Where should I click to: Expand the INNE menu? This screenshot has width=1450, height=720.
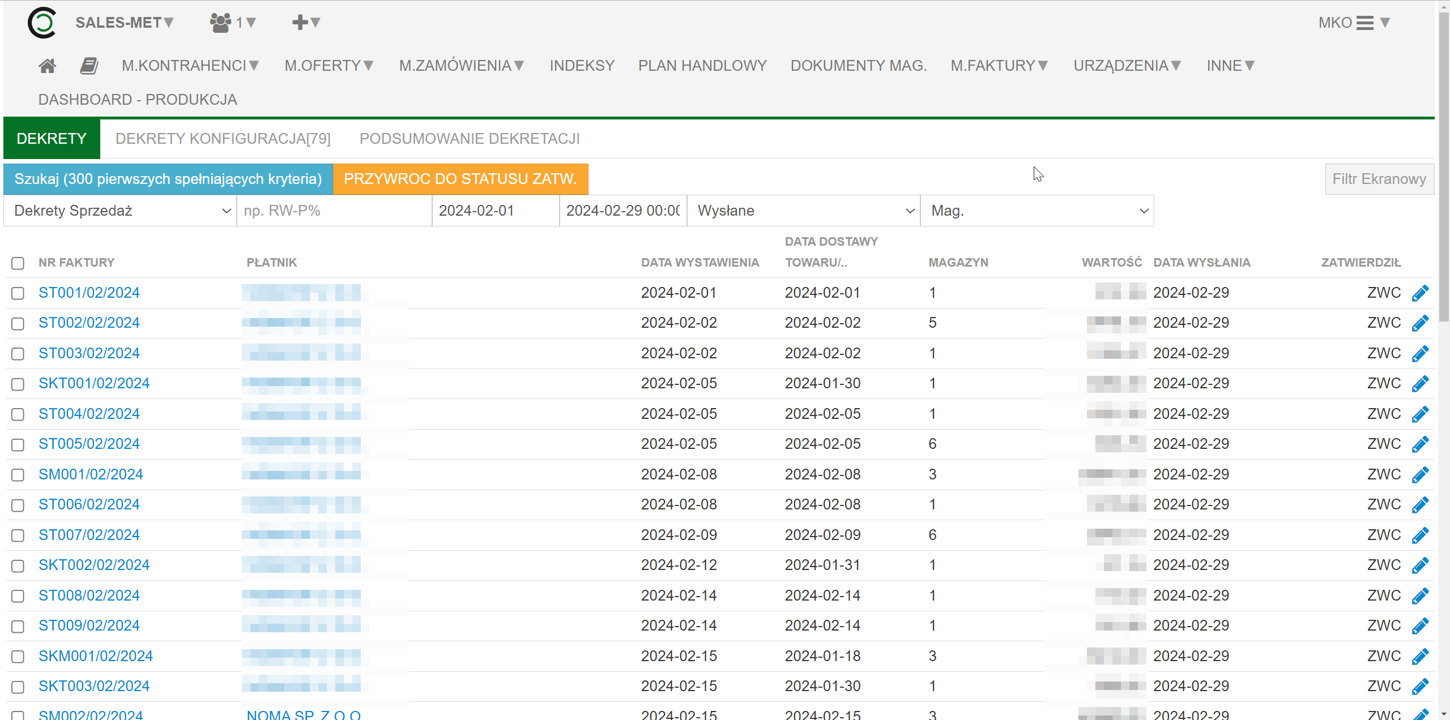1231,66
